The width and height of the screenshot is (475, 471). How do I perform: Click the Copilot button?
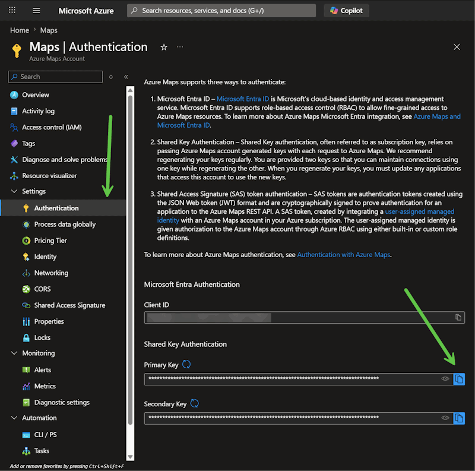point(346,11)
